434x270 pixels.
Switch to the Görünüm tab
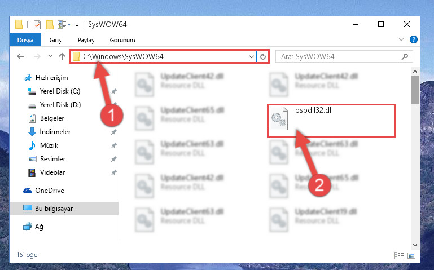(x=122, y=40)
